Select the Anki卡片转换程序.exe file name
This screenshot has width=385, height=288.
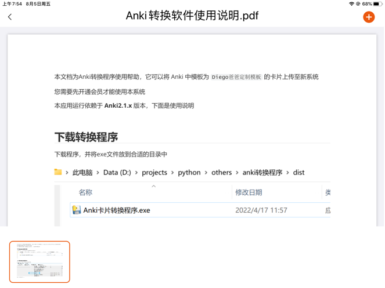(x=117, y=210)
